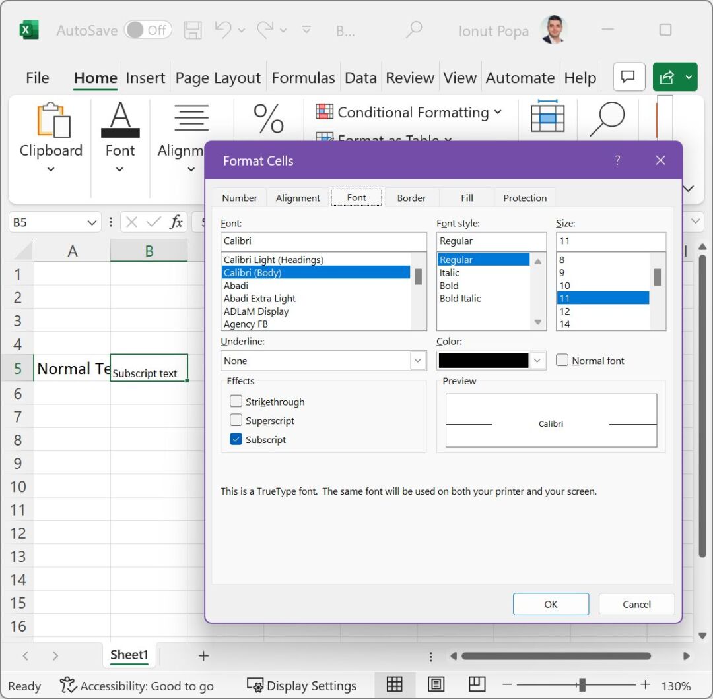
Task: Open the Formulas ribbon tab
Action: point(303,77)
